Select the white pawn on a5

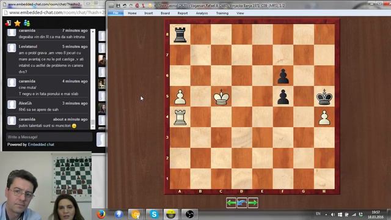tap(180, 97)
